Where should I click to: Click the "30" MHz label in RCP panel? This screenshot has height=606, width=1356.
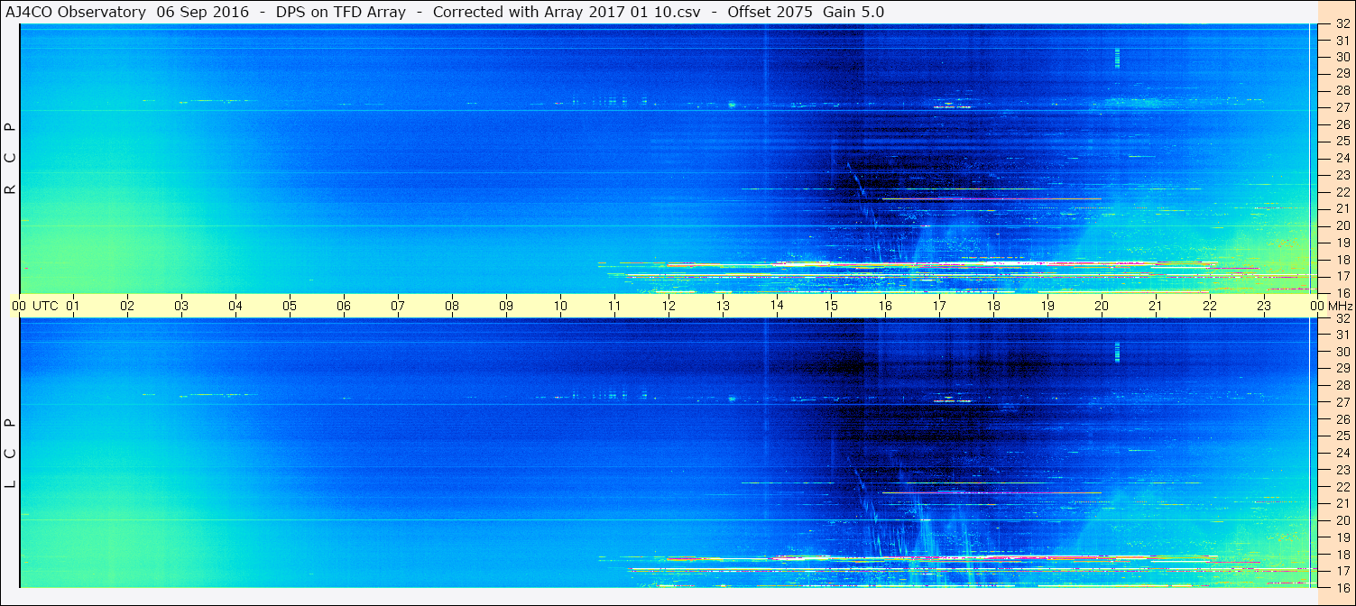click(x=1342, y=57)
